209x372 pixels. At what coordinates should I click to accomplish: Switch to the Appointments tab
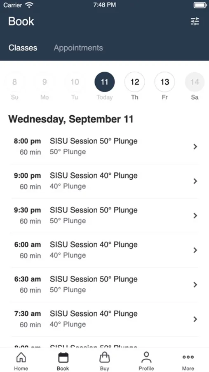click(x=78, y=48)
